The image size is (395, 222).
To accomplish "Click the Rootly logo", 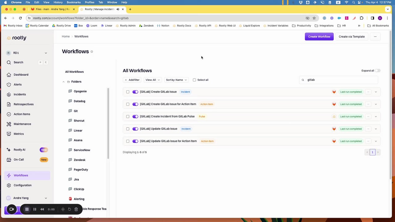I will coord(17,38).
